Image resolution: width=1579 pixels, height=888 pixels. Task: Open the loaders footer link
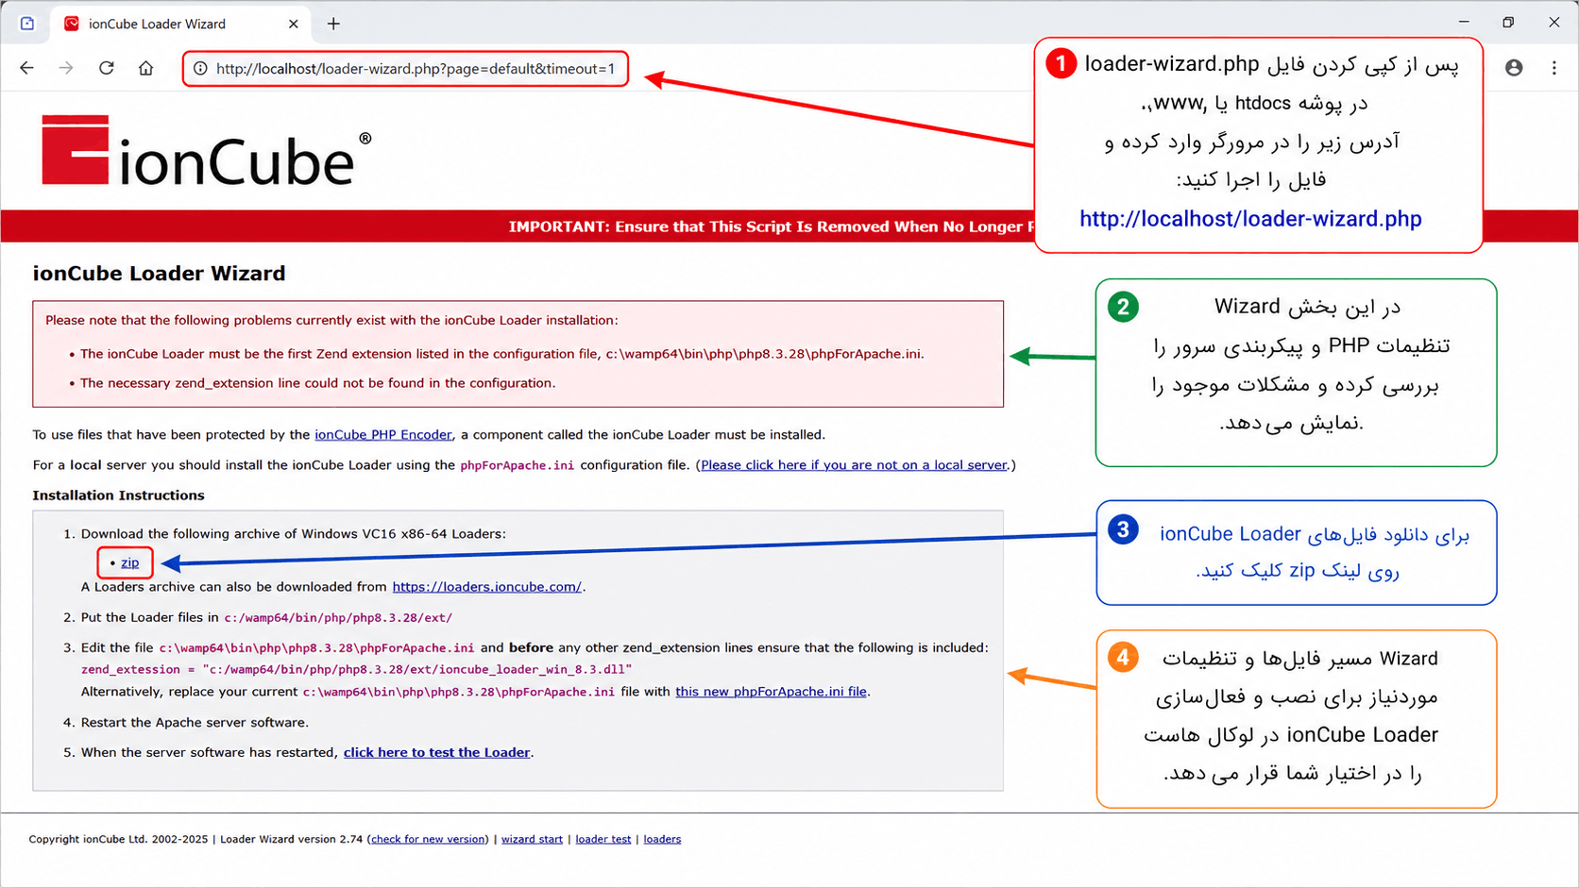click(x=662, y=839)
